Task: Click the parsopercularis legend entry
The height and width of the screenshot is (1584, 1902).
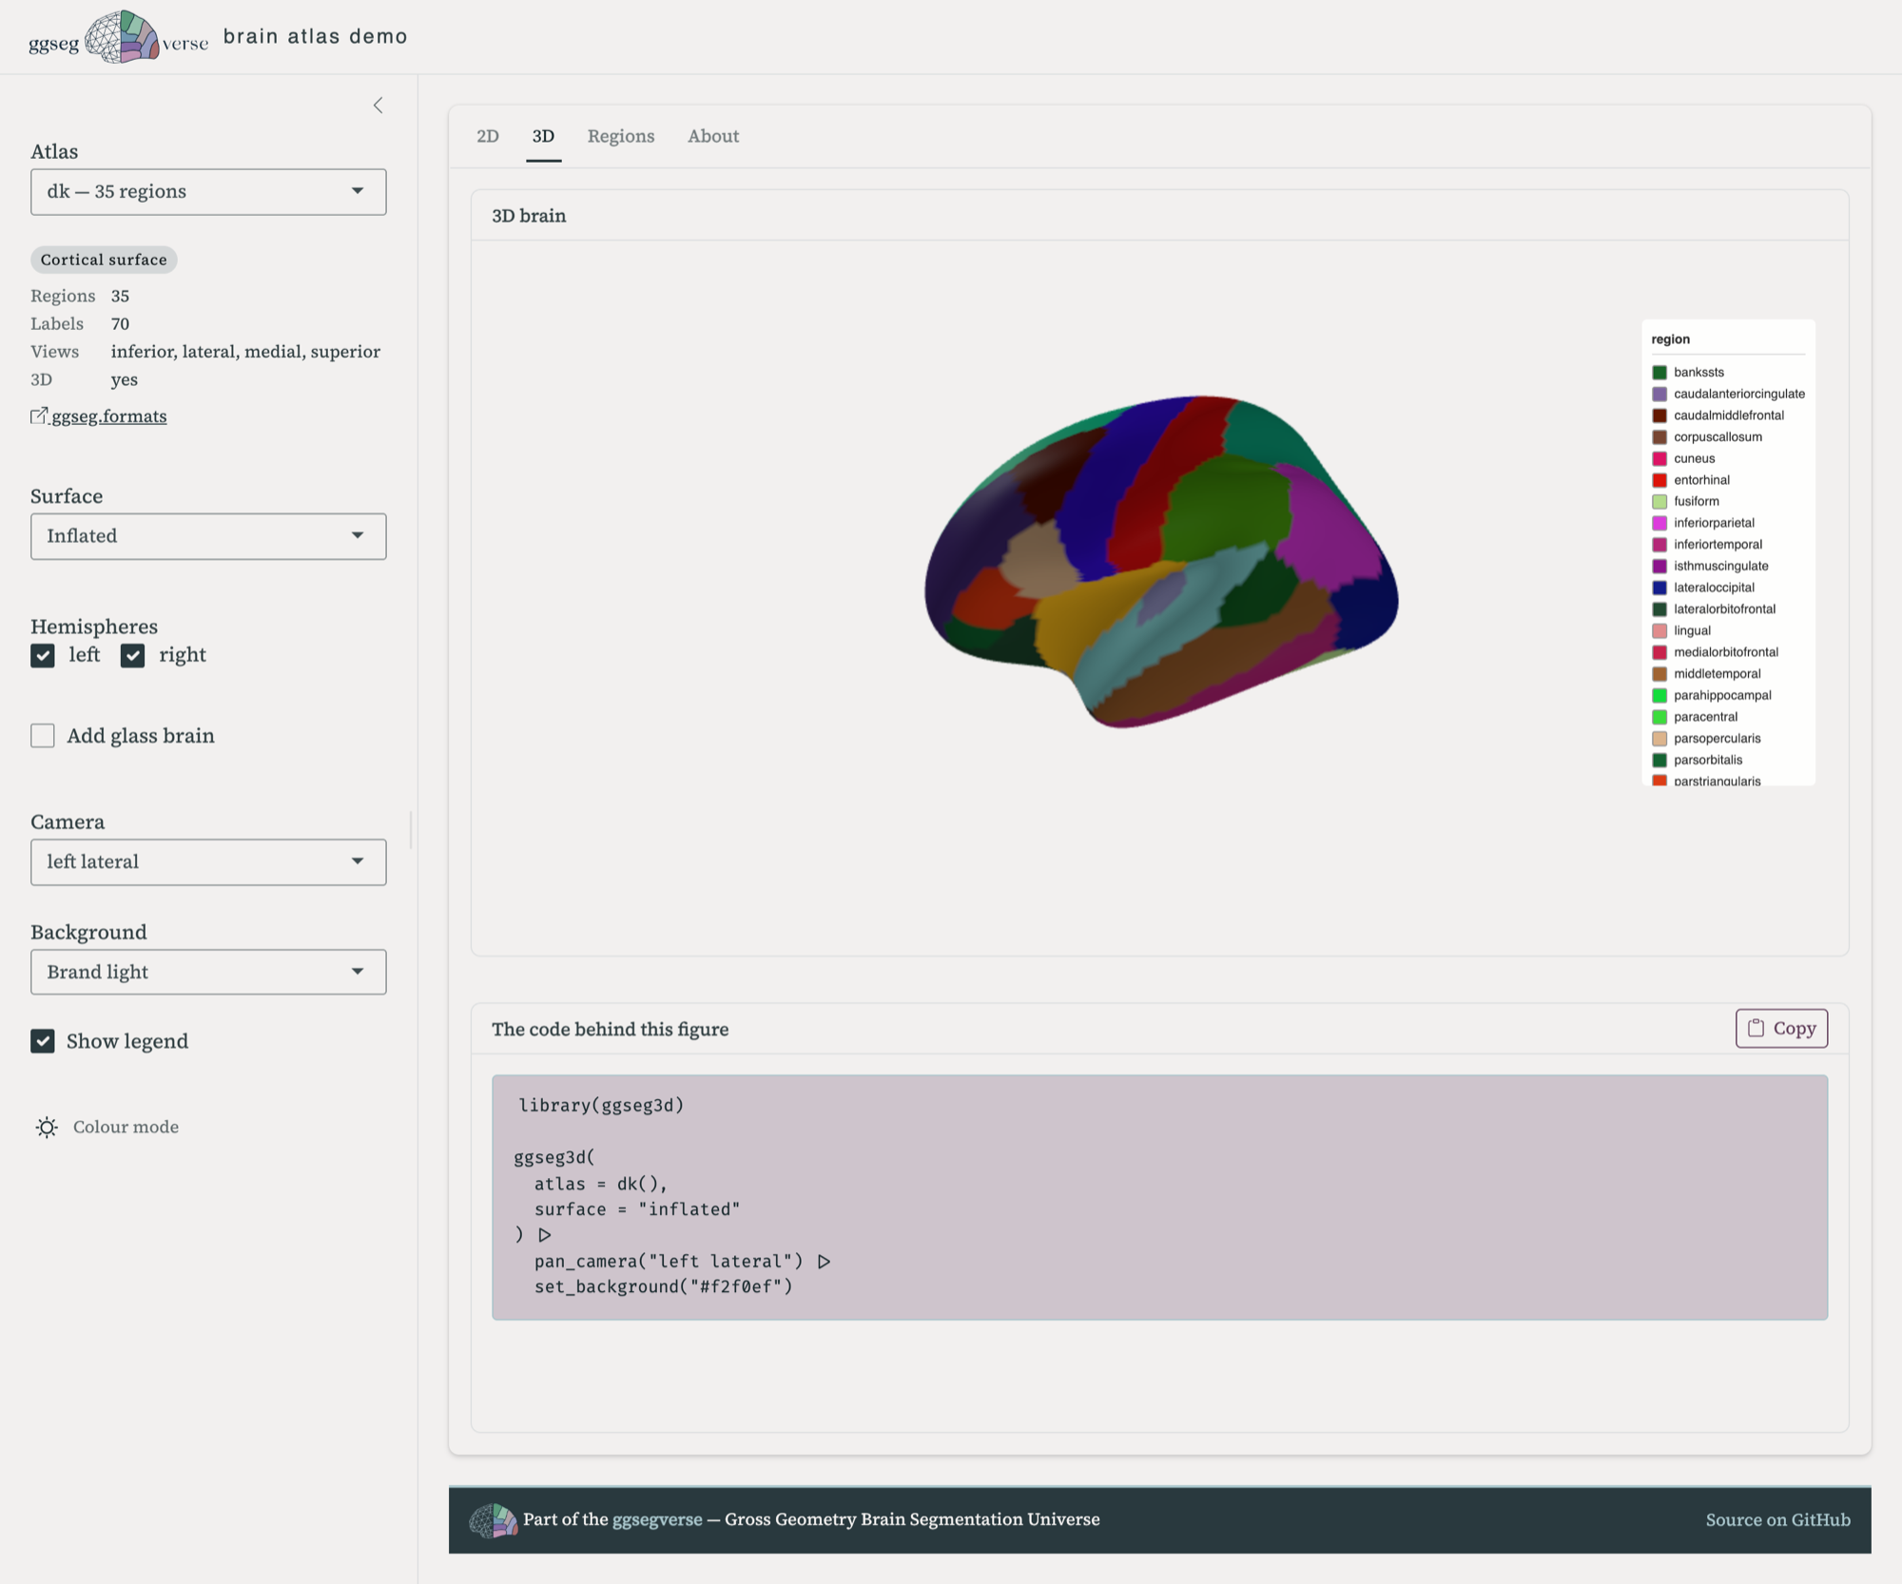Action: click(x=1707, y=739)
